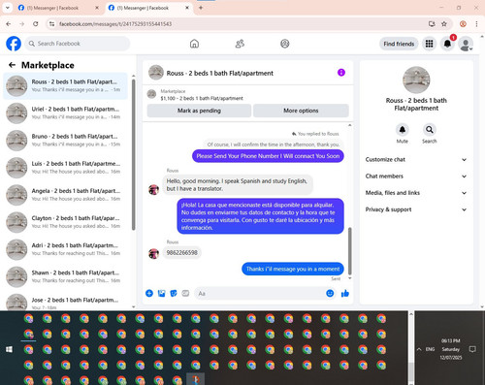Open the Friends icon in top navigation
Image resolution: width=485 pixels, height=385 pixels.
240,44
